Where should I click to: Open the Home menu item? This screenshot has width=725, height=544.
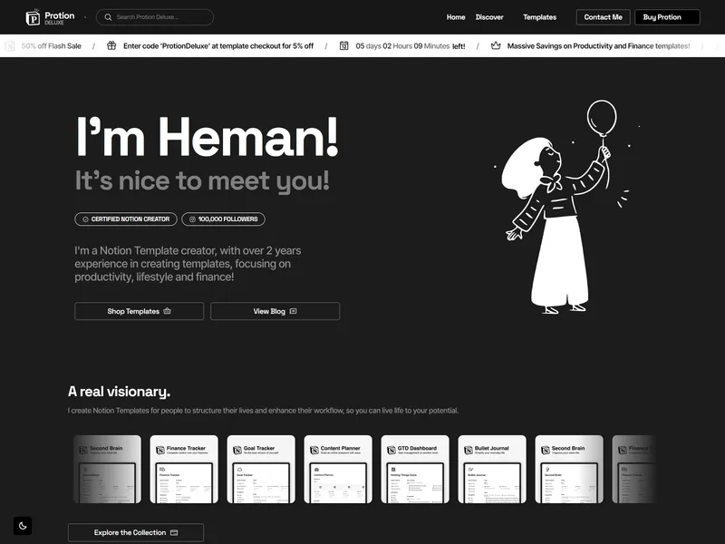click(x=456, y=17)
